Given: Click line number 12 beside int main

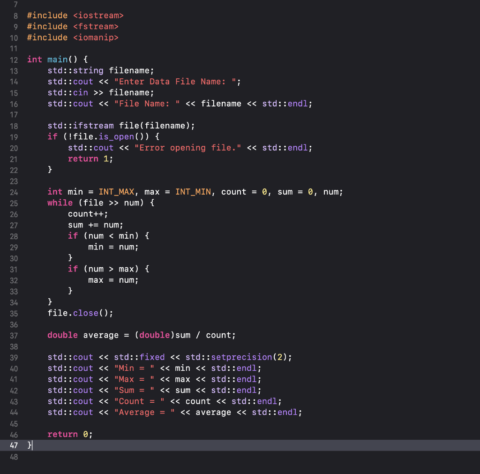Looking at the screenshot, I should coord(15,60).
